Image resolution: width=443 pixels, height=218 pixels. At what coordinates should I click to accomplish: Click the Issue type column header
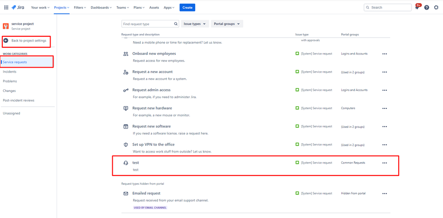[x=302, y=34]
